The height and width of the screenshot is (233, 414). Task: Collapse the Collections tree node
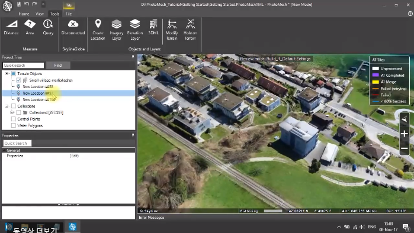pyautogui.click(x=7, y=106)
